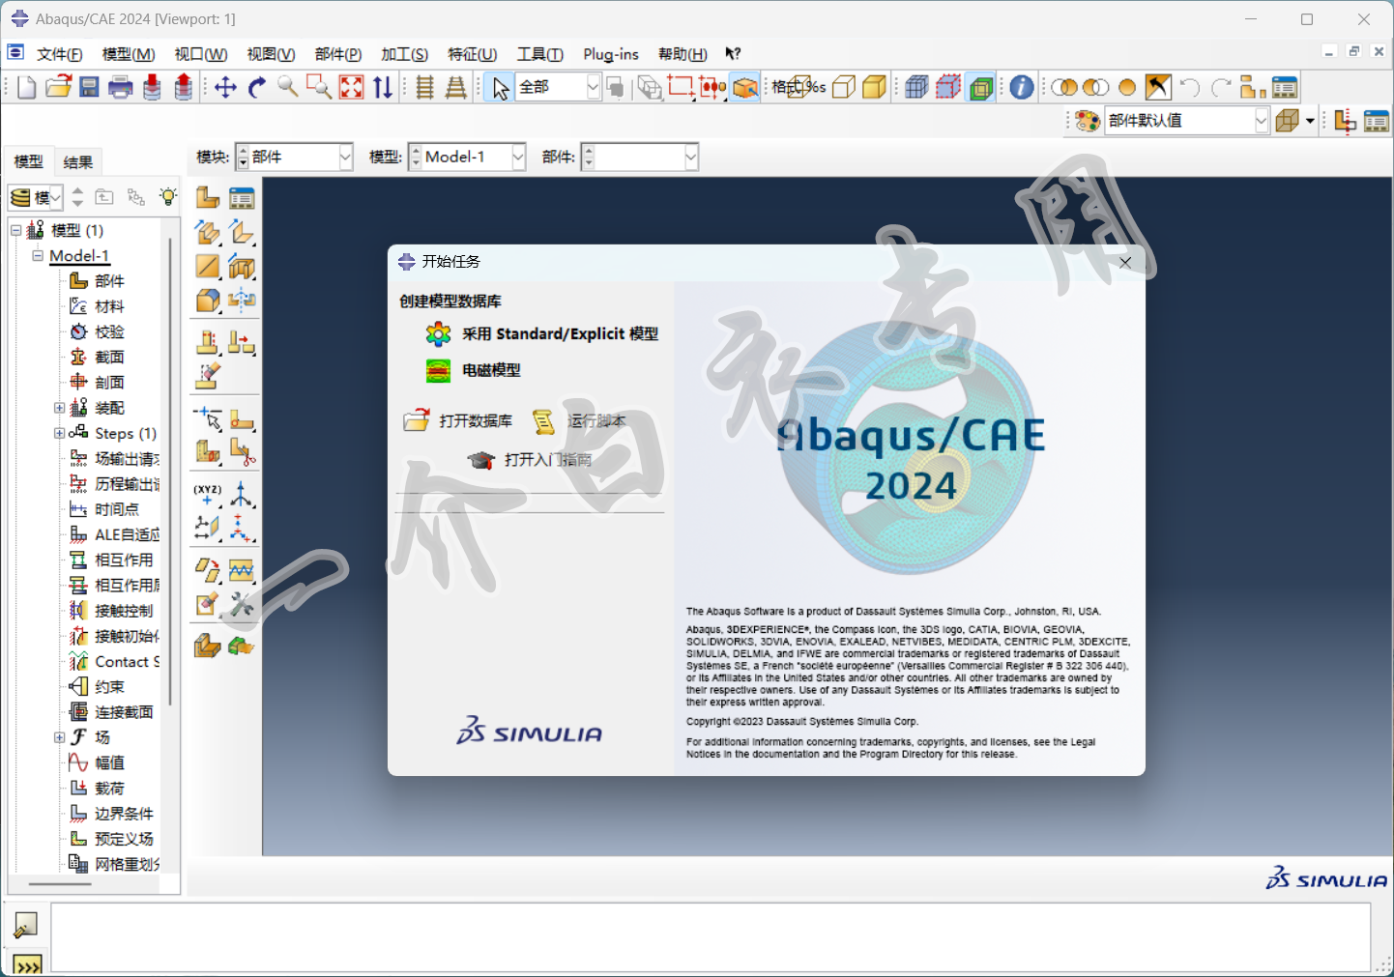
Task: Click the print icon in toolbar
Action: click(x=121, y=88)
